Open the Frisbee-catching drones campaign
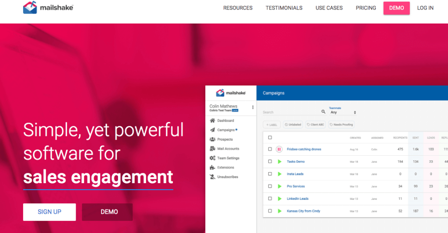Image resolution: width=448 pixels, height=233 pixels. (304, 149)
